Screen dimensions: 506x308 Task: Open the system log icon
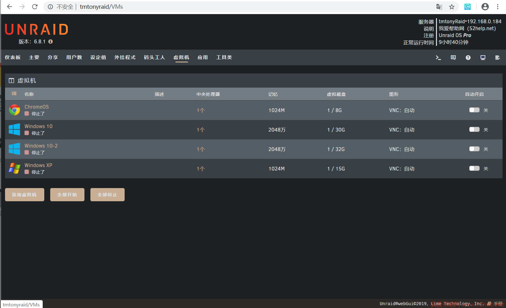pos(498,57)
